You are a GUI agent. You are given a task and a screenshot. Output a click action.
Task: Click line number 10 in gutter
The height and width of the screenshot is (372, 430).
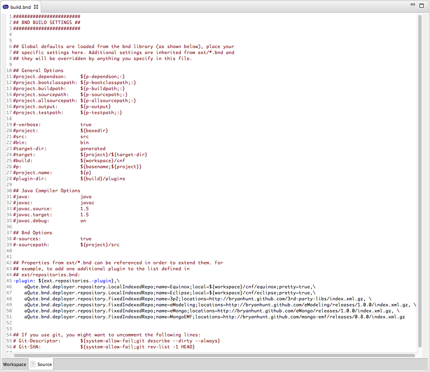(9, 70)
